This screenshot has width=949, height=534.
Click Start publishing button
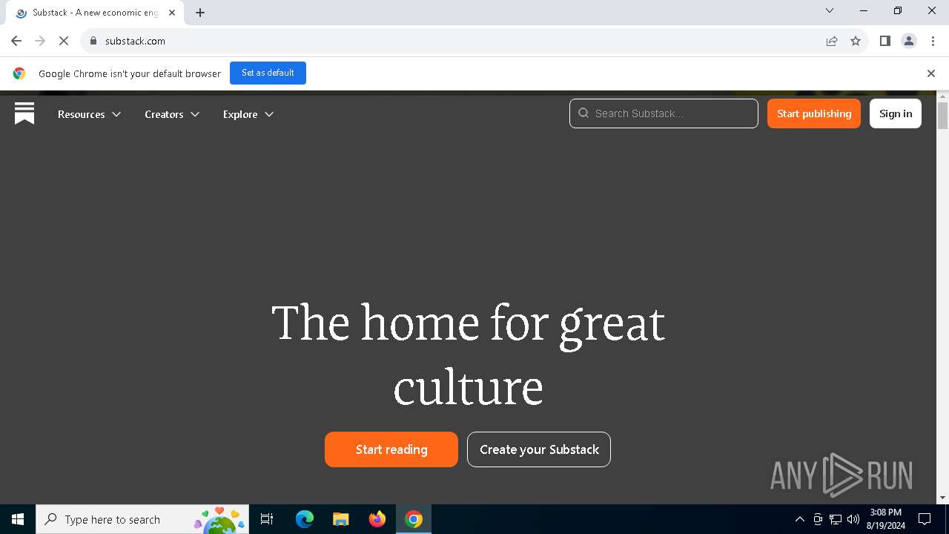[814, 113]
